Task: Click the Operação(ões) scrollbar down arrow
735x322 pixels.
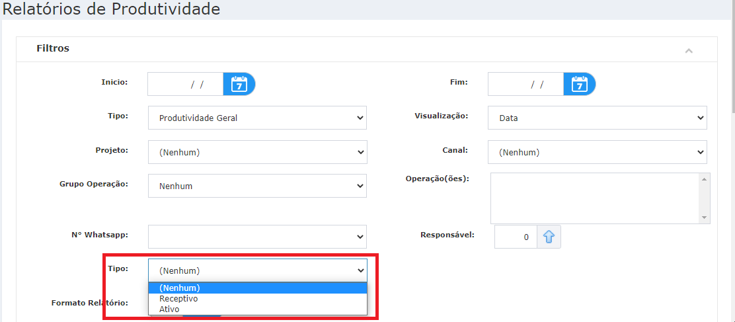Action: pos(704,218)
